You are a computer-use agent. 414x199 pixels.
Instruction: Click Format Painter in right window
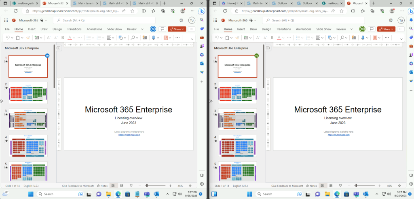tap(237, 38)
